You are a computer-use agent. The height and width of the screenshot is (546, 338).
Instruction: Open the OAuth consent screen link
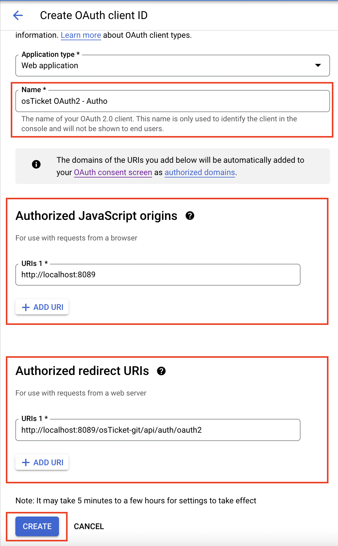coord(113,172)
